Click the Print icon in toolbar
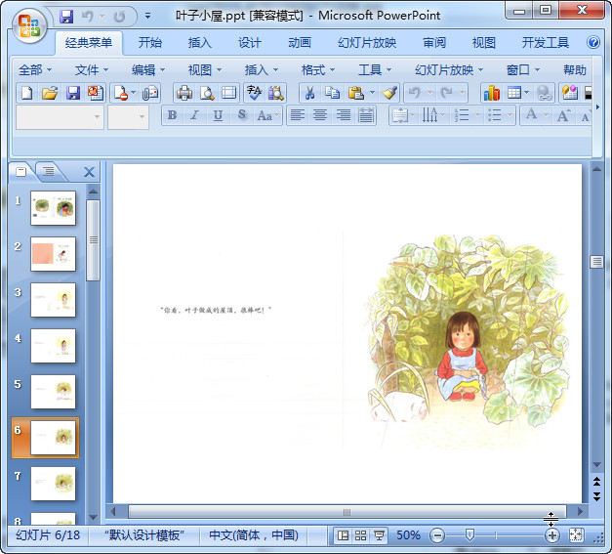 coord(184,93)
